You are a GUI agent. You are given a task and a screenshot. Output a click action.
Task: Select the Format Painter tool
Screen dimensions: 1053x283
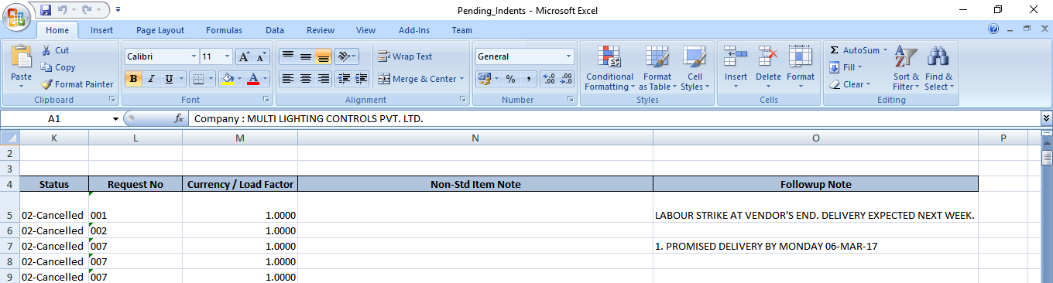(77, 84)
